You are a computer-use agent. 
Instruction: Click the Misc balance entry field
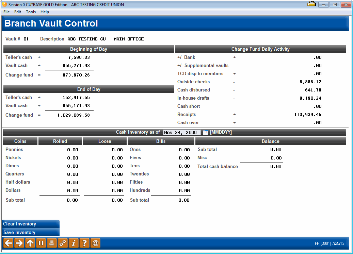[272, 157]
